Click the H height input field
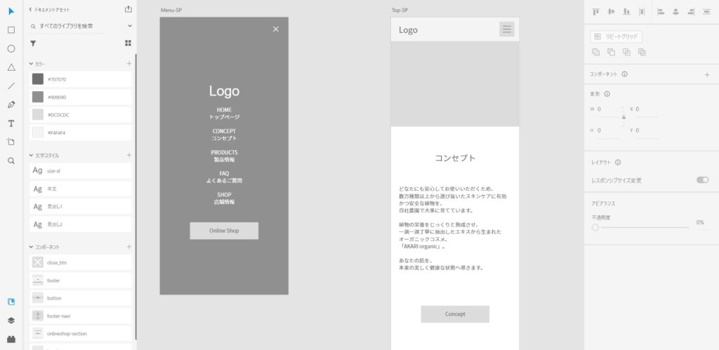This screenshot has width=719, height=350. 609,130
